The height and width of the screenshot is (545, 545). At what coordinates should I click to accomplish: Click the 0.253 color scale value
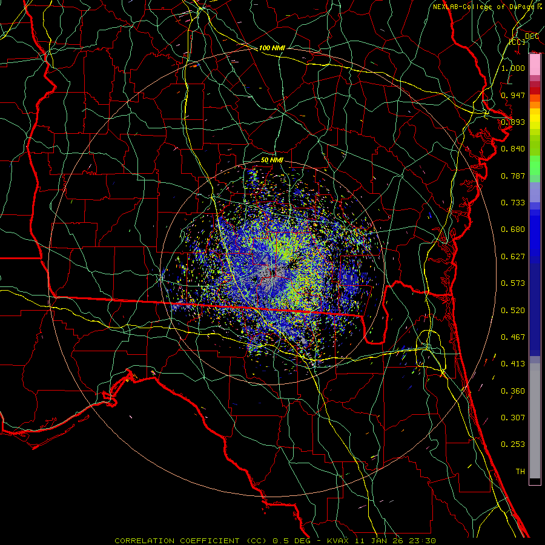(513, 444)
